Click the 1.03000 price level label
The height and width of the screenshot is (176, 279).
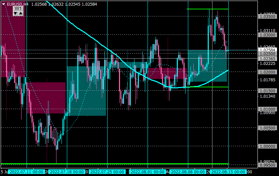(268, 35)
